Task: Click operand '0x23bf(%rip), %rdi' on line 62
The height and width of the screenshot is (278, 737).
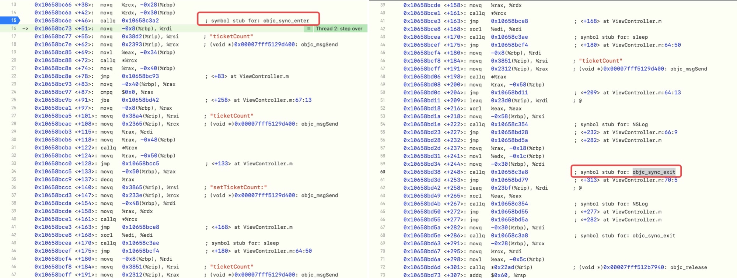Action: coord(519,188)
